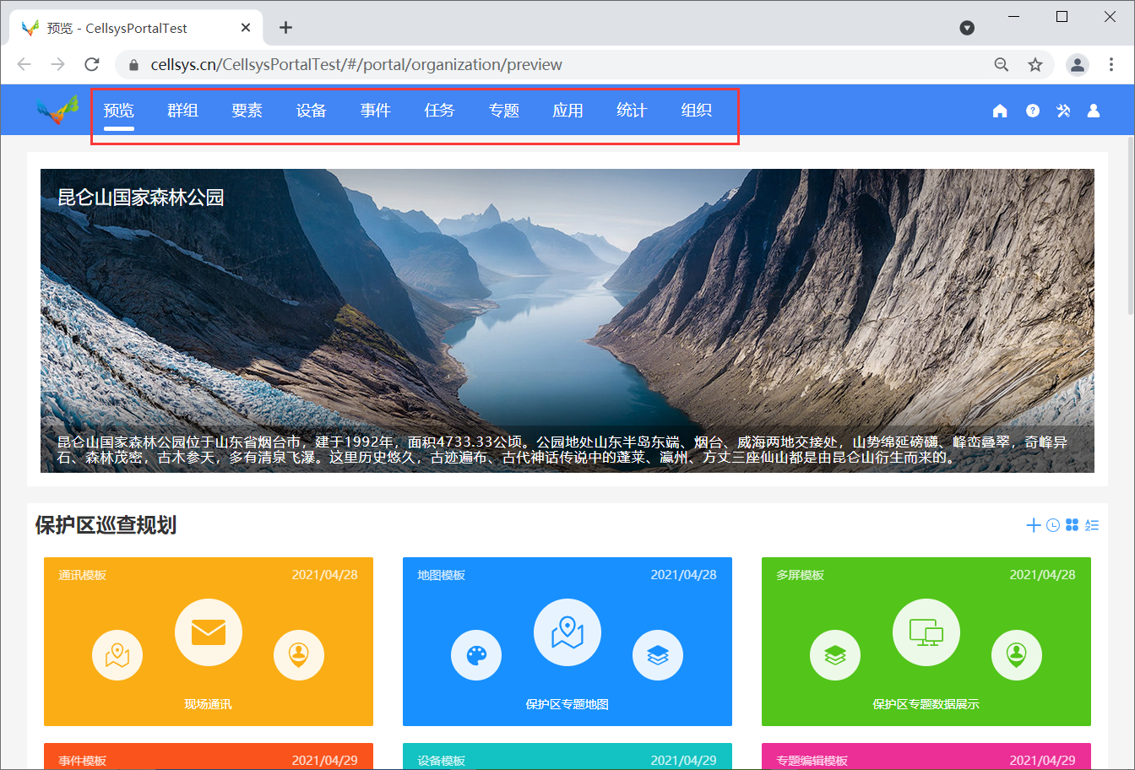This screenshot has height=770, width=1135.
Task: Click the park description text on the banner
Action: (562, 450)
